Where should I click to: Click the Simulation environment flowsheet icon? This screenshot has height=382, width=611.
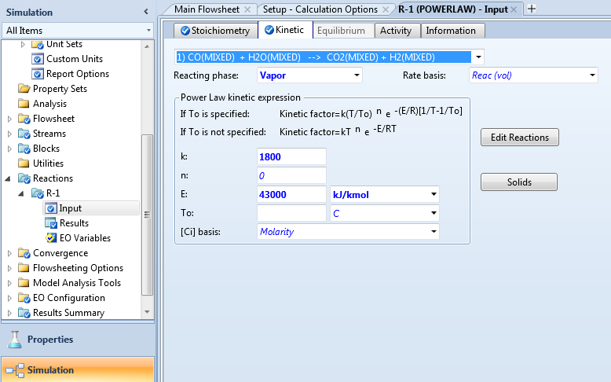click(14, 369)
